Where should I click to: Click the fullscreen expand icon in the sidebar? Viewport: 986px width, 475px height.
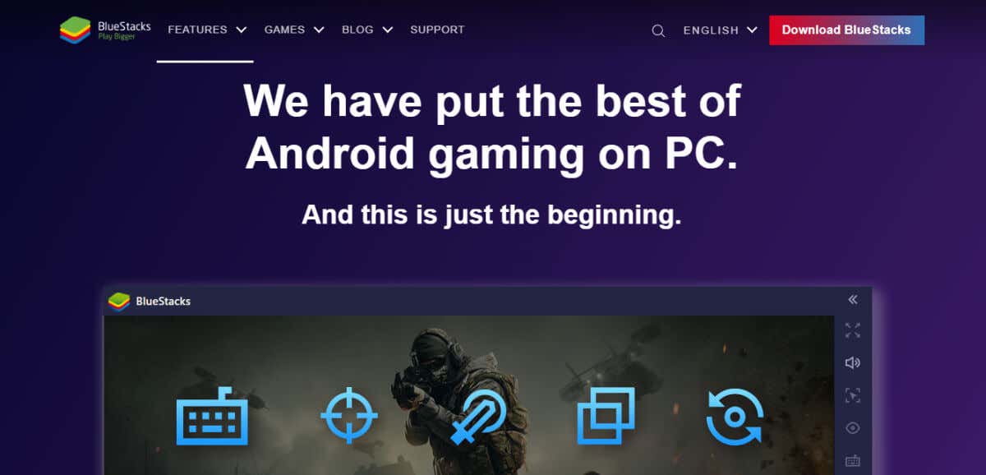click(853, 330)
